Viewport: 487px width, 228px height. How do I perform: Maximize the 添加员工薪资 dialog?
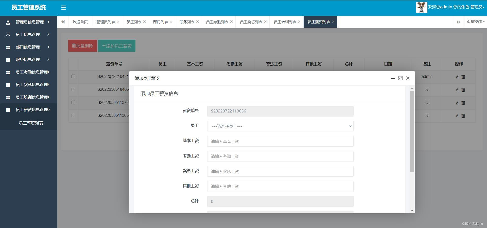(400, 78)
